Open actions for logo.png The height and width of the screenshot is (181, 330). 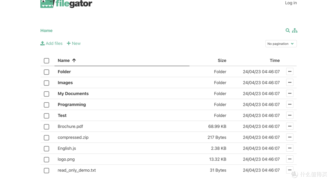[289, 159]
